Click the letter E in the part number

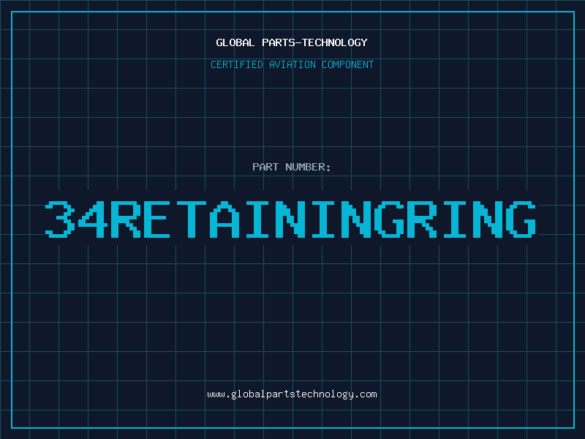tap(159, 218)
